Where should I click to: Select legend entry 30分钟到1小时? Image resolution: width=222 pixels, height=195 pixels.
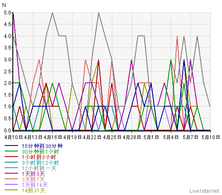pyautogui.click(x=40, y=151)
